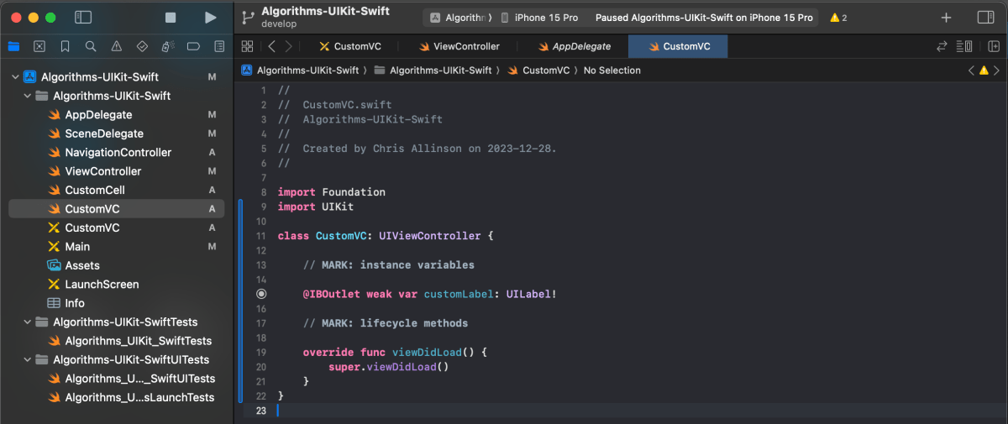
Task: Click the develop branch label
Action: click(280, 24)
